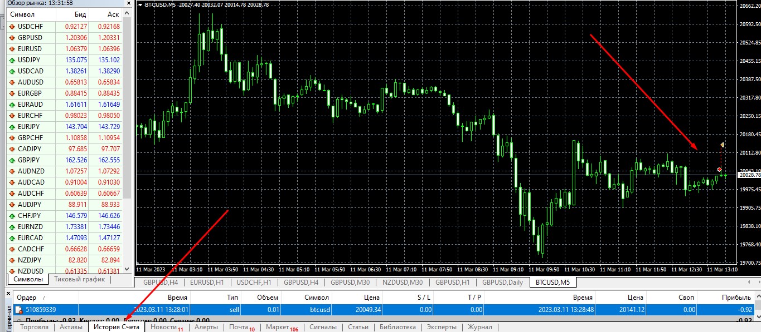Open the История Счета tab
The width and height of the screenshot is (761, 332).
[117, 327]
